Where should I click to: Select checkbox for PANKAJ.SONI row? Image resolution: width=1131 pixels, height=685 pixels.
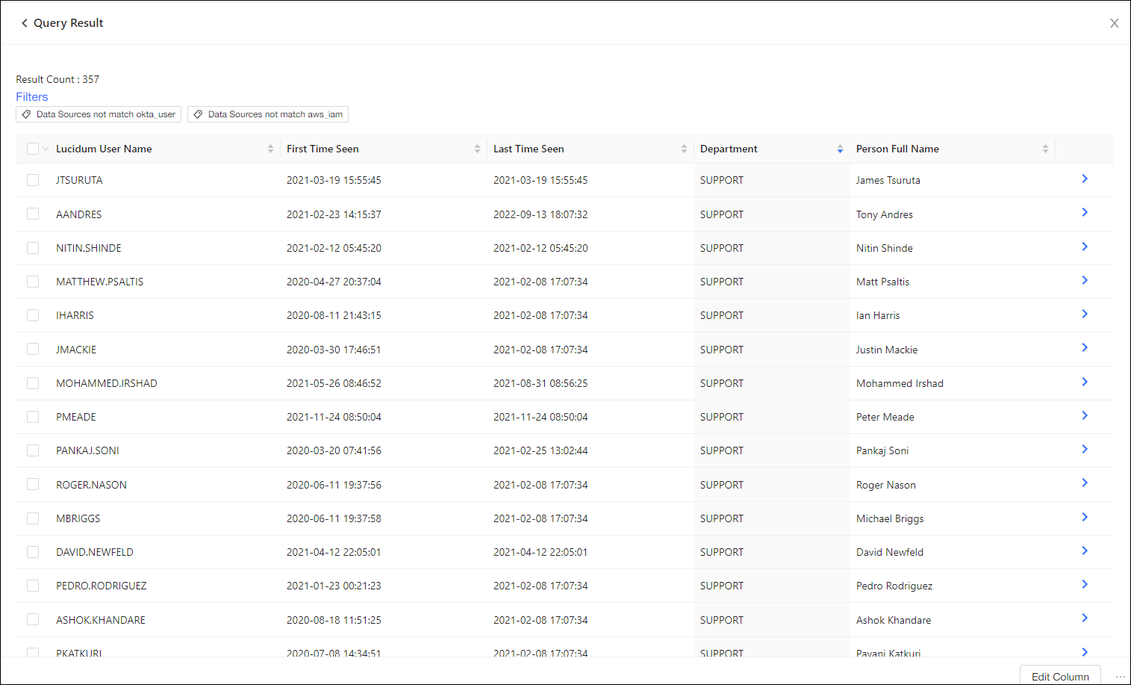coord(33,450)
